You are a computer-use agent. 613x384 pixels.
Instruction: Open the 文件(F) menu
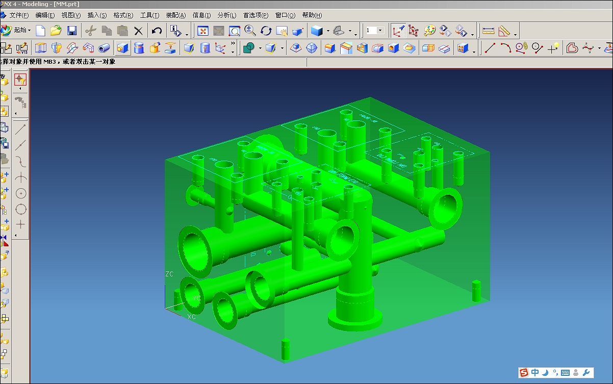19,15
